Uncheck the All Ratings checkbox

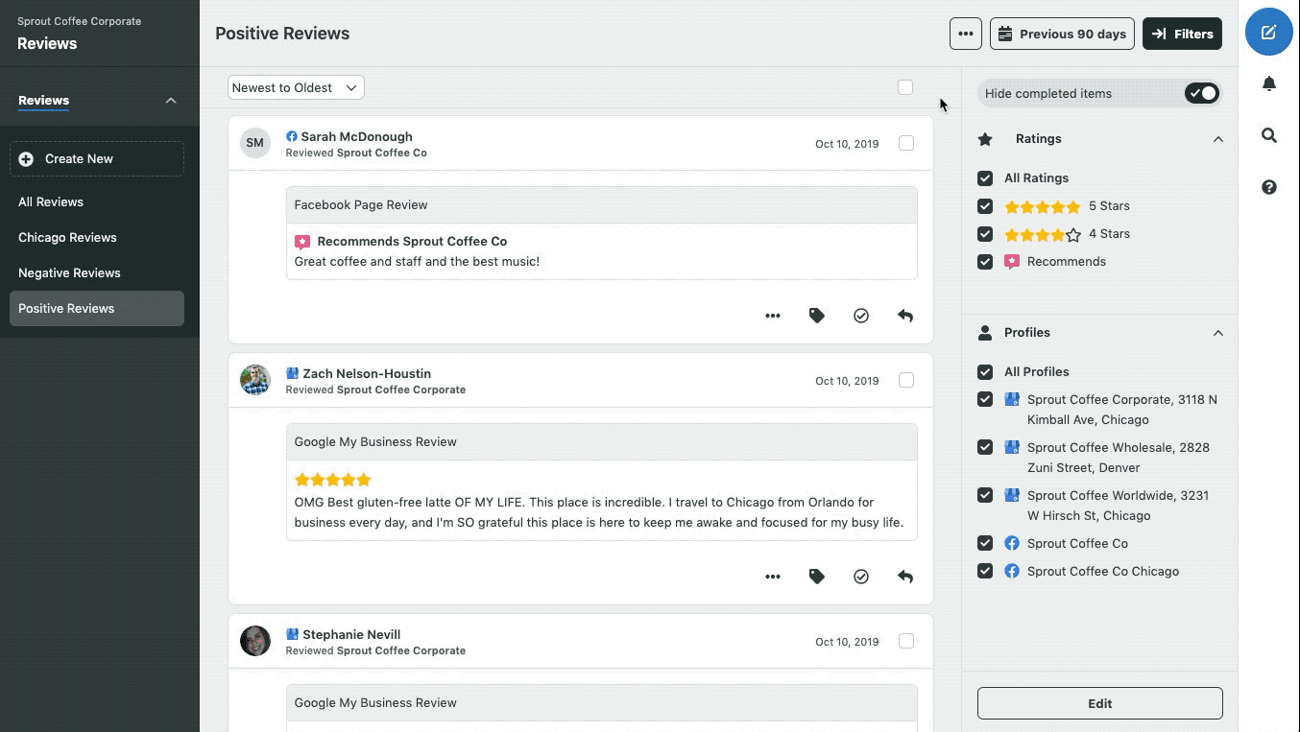[985, 178]
